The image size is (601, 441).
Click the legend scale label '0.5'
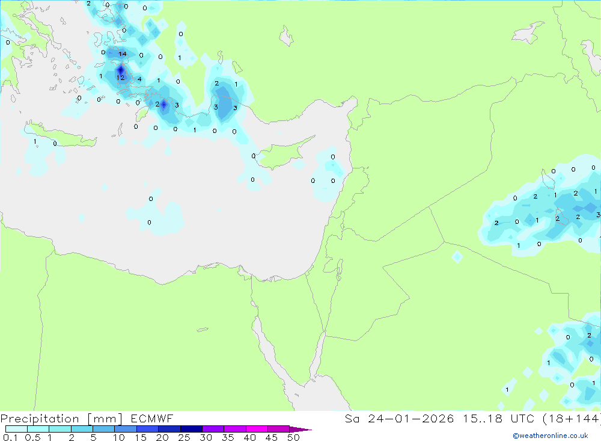coord(32,437)
